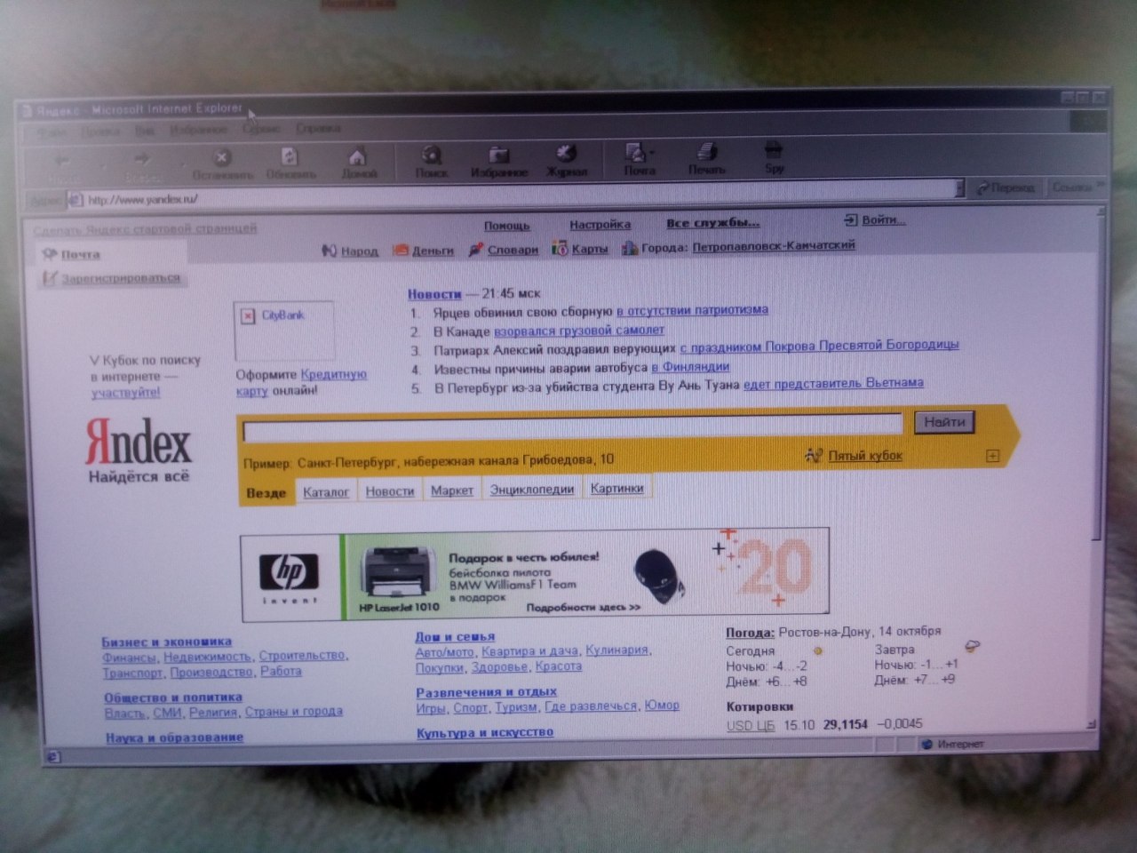Click the Новости heading link
The width and height of the screenshot is (1137, 853).
[x=434, y=294]
